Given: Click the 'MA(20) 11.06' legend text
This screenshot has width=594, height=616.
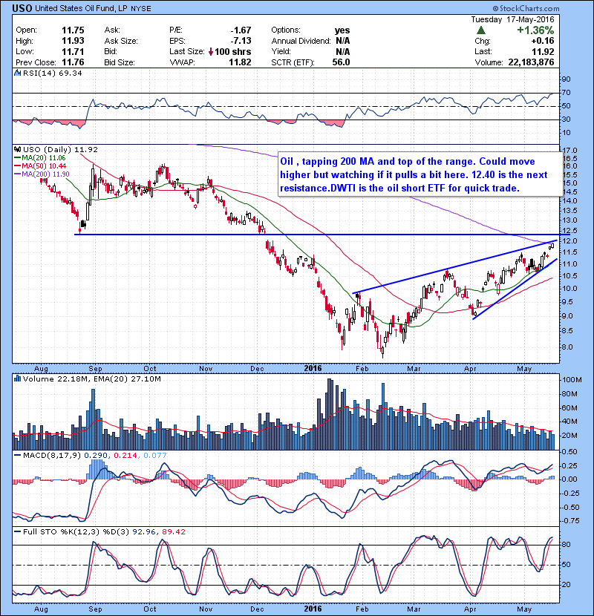Looking at the screenshot, I should pos(44,158).
